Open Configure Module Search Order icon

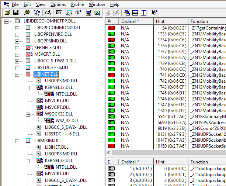[x=97, y=13]
